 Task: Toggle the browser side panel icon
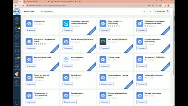[x=164, y=6]
